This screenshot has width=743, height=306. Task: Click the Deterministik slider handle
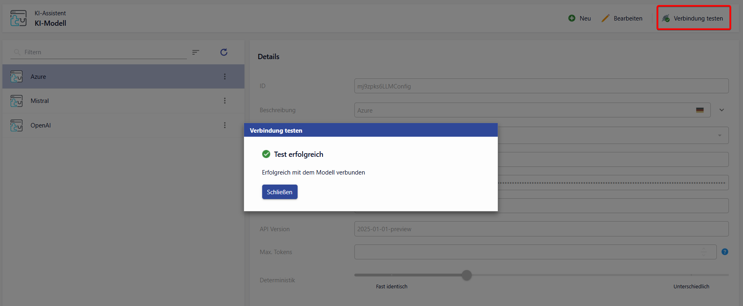pos(466,275)
